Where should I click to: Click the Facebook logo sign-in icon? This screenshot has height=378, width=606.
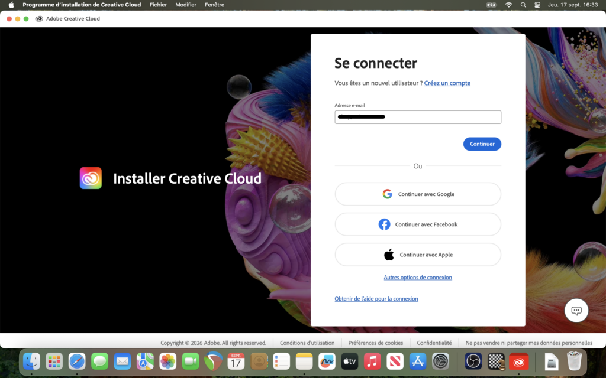[384, 224]
